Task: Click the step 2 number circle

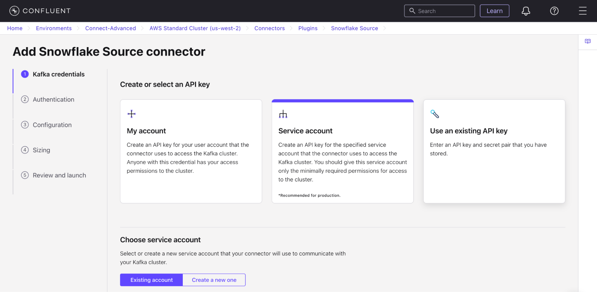Action: point(25,100)
